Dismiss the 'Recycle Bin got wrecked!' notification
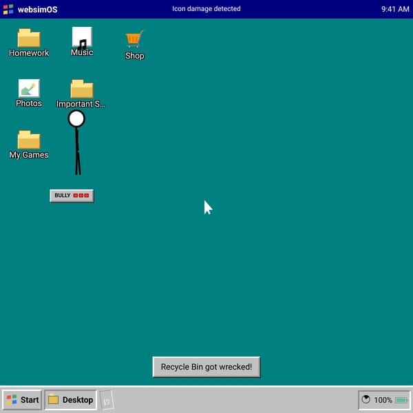Screen dimensions: 413x413 206,367
